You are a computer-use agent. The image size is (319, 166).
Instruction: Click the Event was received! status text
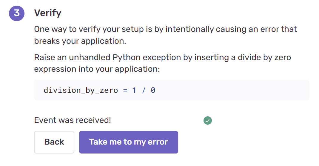73,120
